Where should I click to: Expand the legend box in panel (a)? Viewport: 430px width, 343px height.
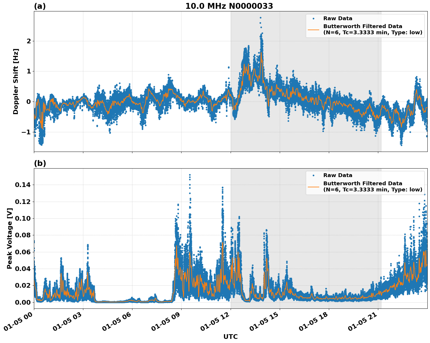[365, 25]
